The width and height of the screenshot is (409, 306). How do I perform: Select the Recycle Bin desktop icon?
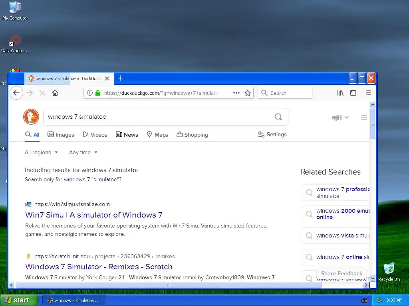click(389, 272)
